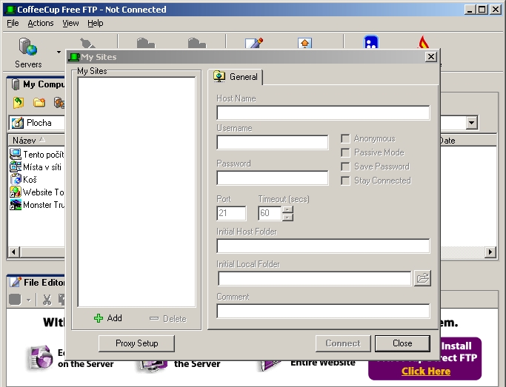This screenshot has height=387, width=506.
Task: Select the Koš recycle bin icon
Action: [16, 180]
